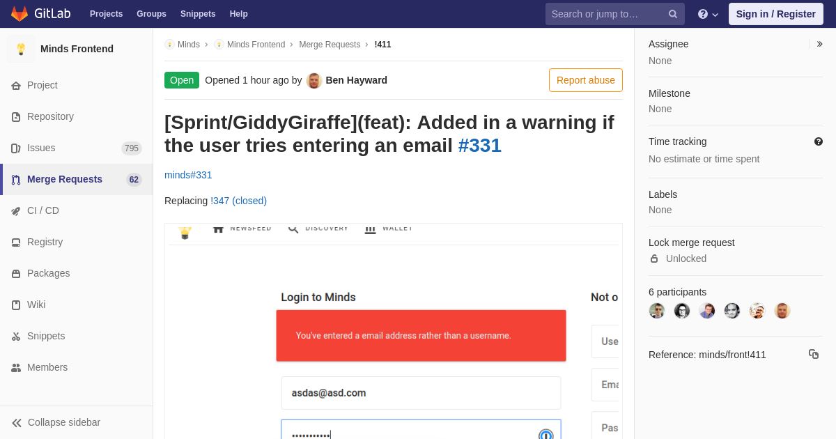Image resolution: width=836 pixels, height=439 pixels.
Task: Click the 795 issues count badge
Action: click(132, 148)
